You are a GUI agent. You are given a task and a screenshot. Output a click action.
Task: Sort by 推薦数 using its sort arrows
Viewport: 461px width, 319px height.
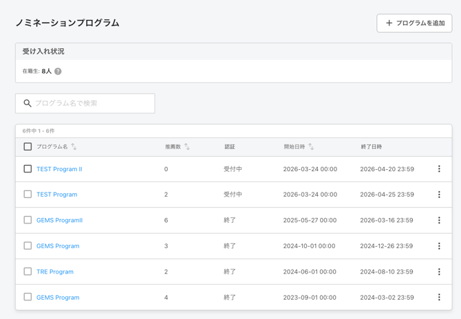(x=187, y=146)
